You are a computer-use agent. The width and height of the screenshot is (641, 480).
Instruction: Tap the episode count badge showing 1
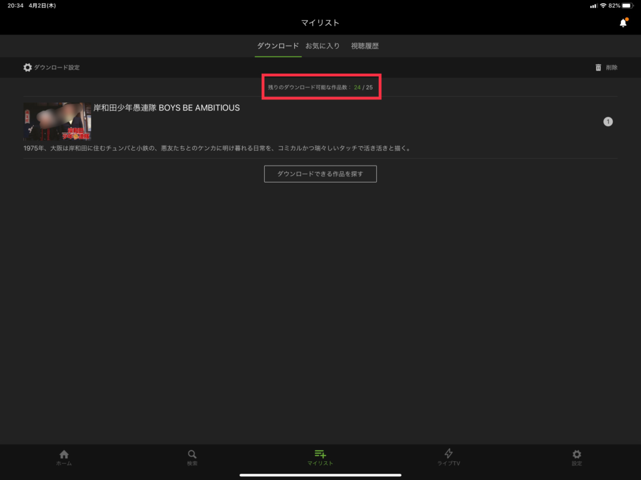coord(608,122)
